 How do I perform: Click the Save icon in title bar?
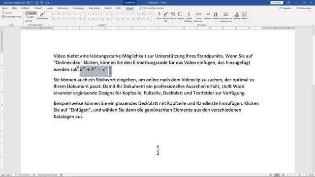[x=37, y=3]
